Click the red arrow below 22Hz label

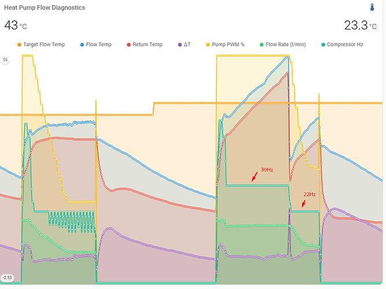click(x=303, y=203)
